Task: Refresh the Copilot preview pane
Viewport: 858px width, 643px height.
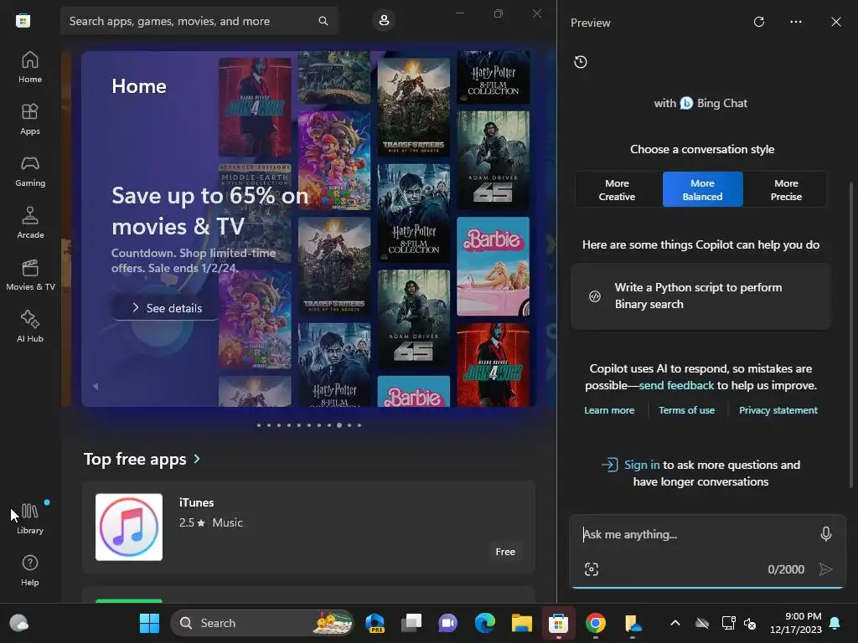Action: pos(759,22)
